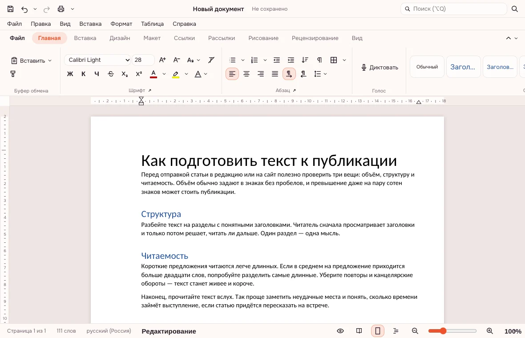Apply subscript formatting
The height and width of the screenshot is (338, 525).
125,74
